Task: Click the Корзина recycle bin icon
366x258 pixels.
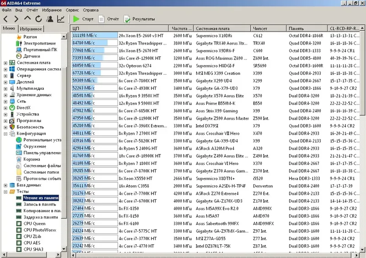Action: tap(19, 159)
